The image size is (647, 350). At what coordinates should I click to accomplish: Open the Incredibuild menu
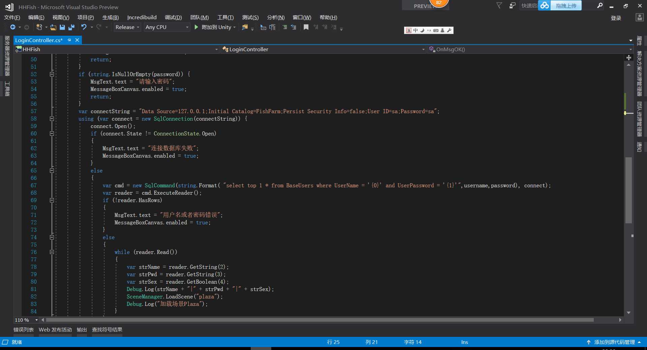[x=142, y=18]
